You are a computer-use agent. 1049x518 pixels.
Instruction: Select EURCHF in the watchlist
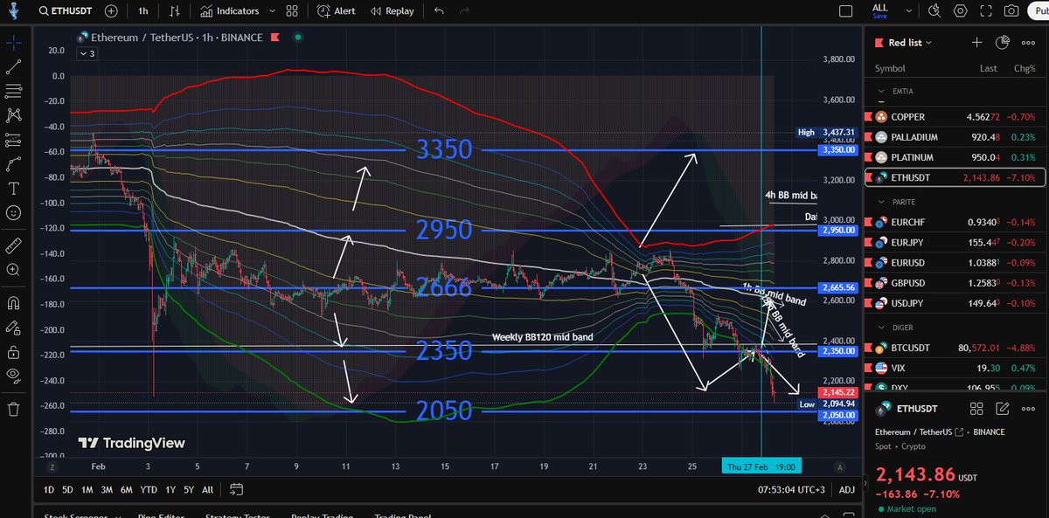coord(953,222)
